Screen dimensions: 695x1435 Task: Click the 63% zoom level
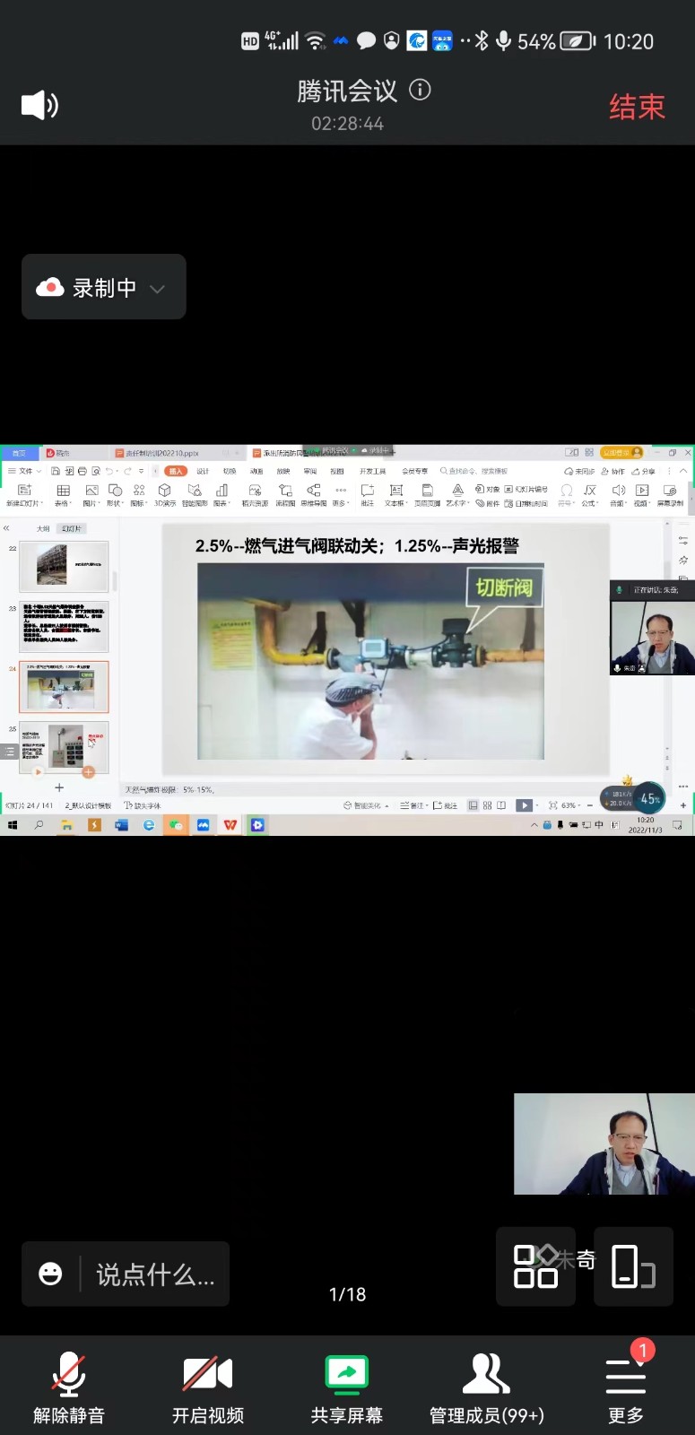569,805
